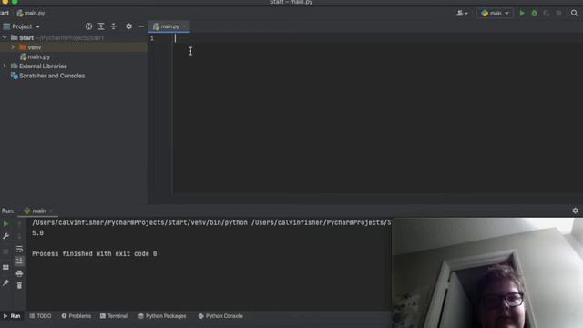Screen dimensions: 583x328
Task: Open the Python Console tool window
Action: point(220,316)
